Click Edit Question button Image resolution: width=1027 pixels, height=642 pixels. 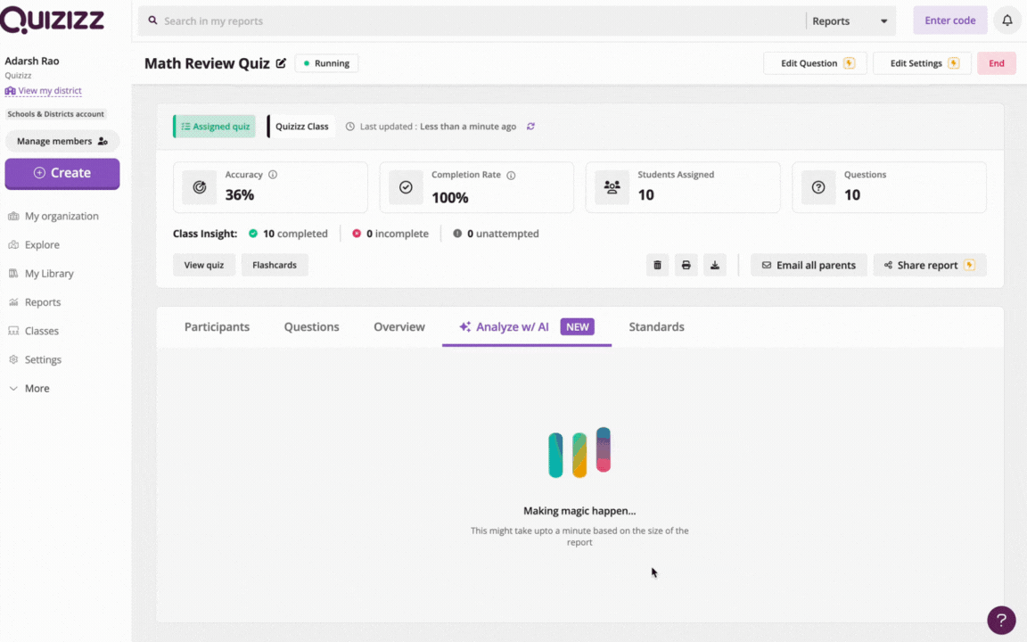coord(816,63)
